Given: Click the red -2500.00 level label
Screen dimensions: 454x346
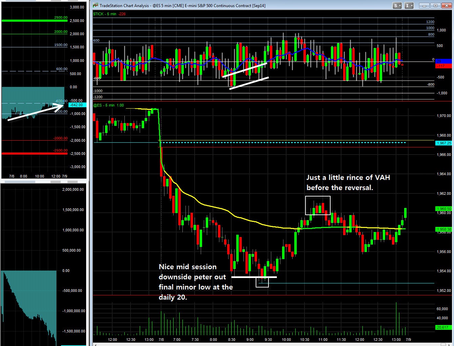Looking at the screenshot, I should click(60, 150).
